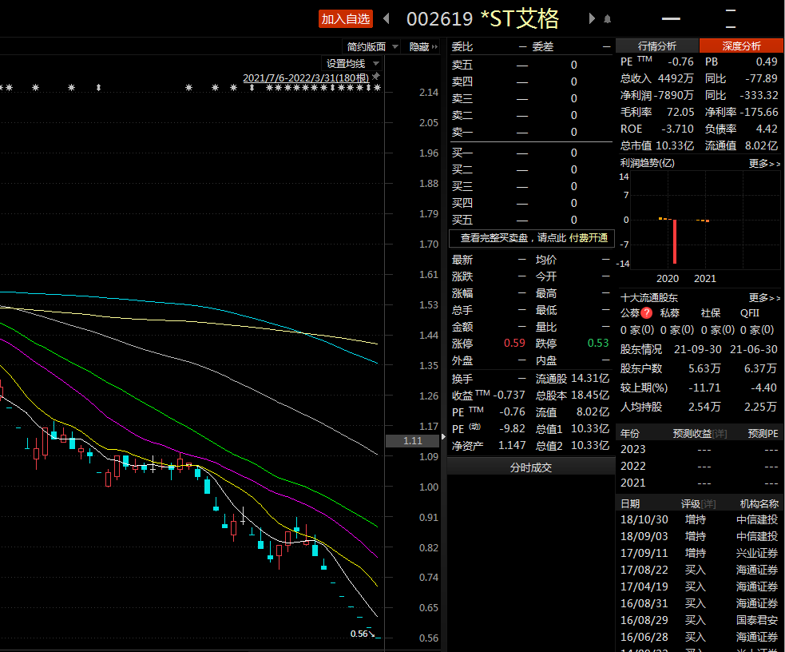785x652 pixels.
Task: Select the 2022 forecast year row
Action: pos(700,466)
